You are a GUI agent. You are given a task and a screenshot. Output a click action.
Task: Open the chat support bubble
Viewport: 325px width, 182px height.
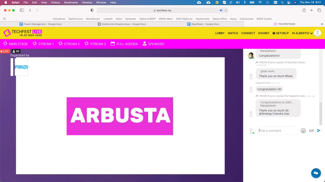pos(316,173)
